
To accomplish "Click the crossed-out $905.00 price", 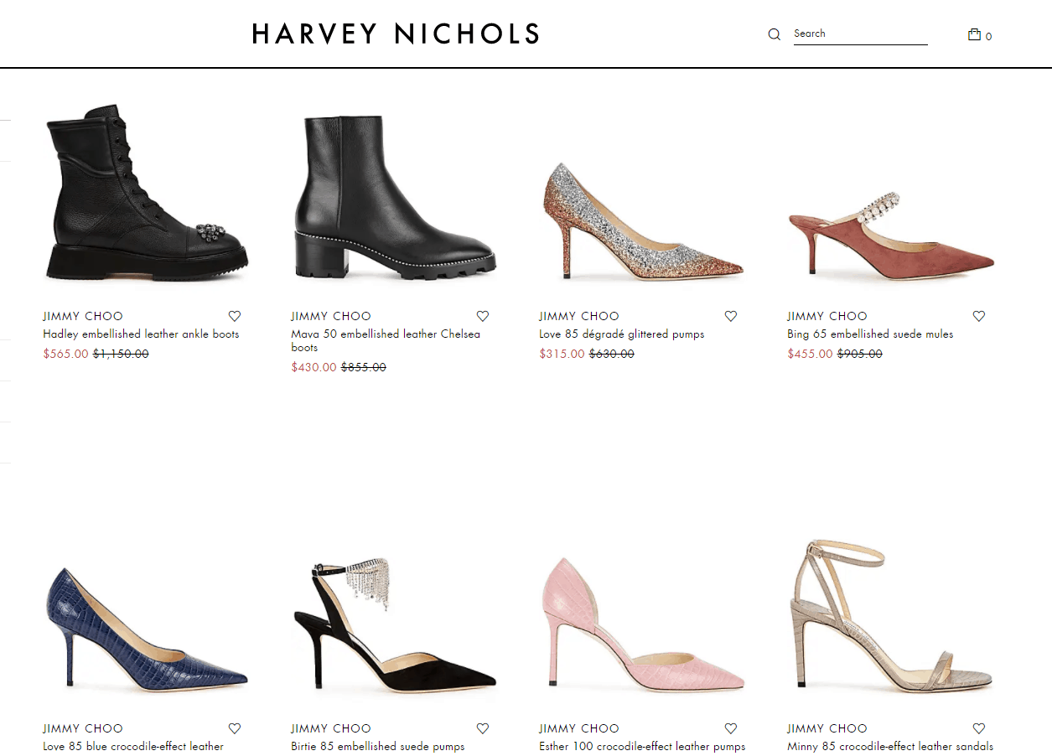I will click(860, 354).
